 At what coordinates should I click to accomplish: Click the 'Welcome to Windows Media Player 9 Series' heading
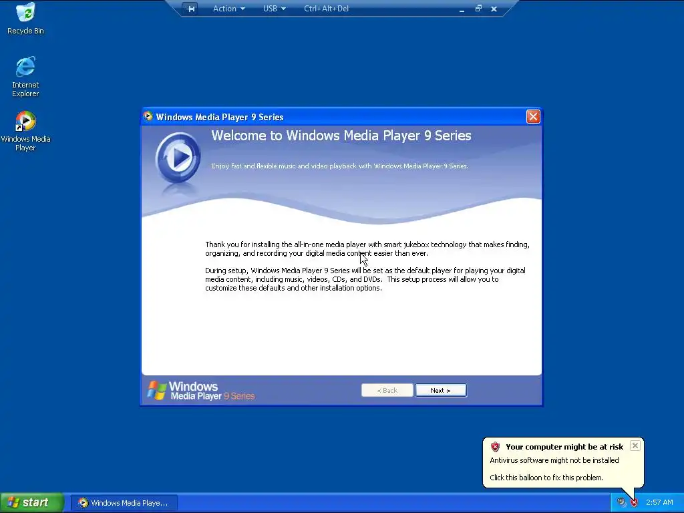click(x=341, y=136)
